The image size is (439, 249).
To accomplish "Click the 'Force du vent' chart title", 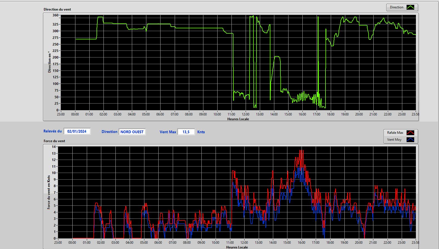I will [54, 141].
